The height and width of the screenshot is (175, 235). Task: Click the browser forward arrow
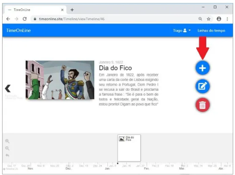point(16,19)
